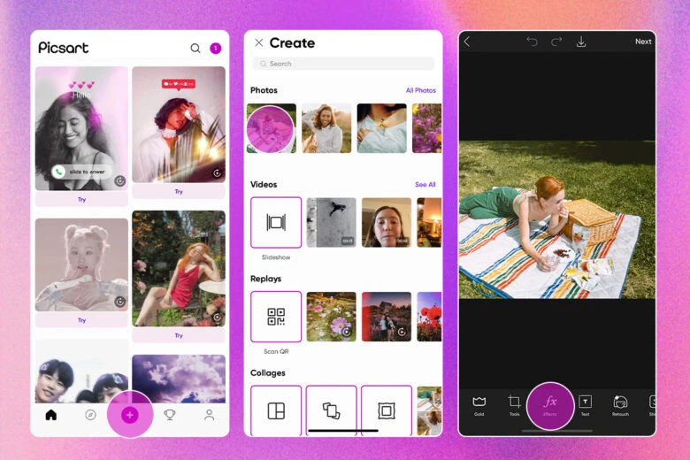Open the Tools crop option
The width and height of the screenshot is (690, 460).
[x=514, y=405]
